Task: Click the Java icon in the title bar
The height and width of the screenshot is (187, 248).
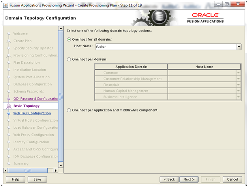Action: click(6, 6)
